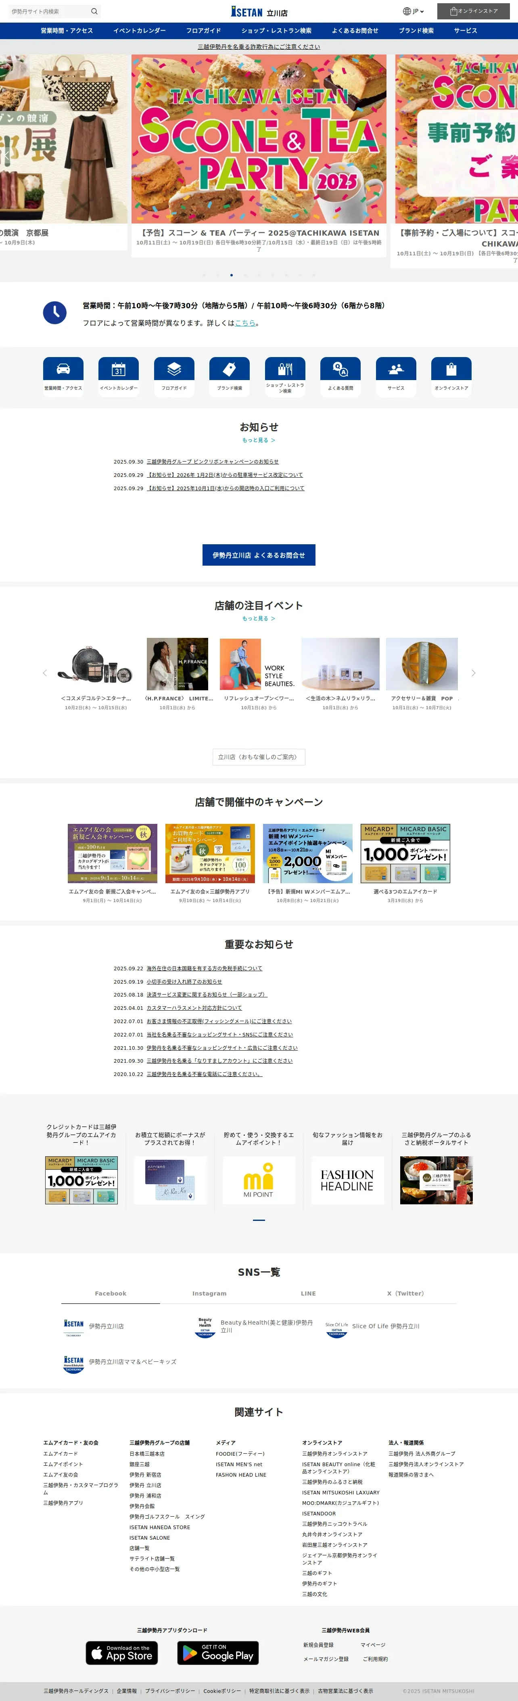Open the JP language dropdown

(413, 11)
